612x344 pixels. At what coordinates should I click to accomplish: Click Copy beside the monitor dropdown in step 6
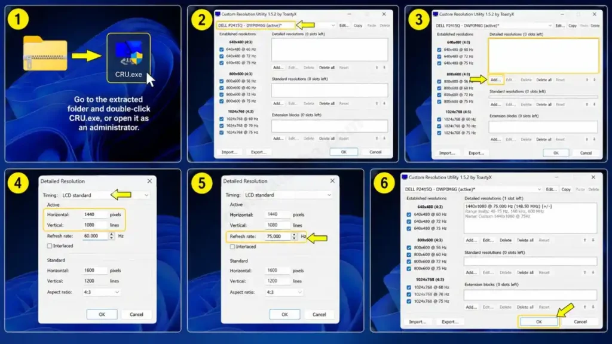(x=566, y=189)
